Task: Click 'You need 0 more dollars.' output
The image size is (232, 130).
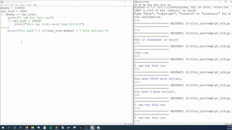Action: coord(155,92)
